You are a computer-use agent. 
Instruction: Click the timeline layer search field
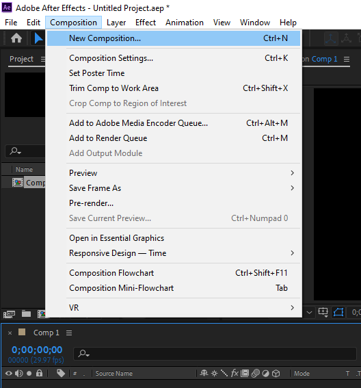tap(215, 354)
